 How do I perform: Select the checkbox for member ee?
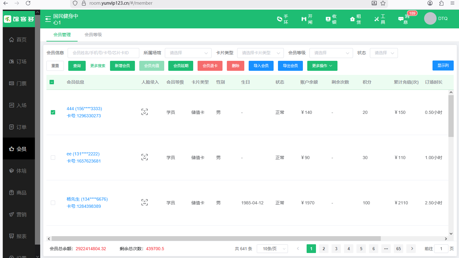click(53, 158)
